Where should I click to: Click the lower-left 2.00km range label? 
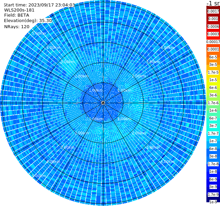pyautogui.click(x=82, y=133)
